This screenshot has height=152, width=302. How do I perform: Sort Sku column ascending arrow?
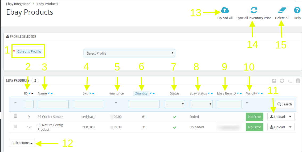(x=93, y=93)
